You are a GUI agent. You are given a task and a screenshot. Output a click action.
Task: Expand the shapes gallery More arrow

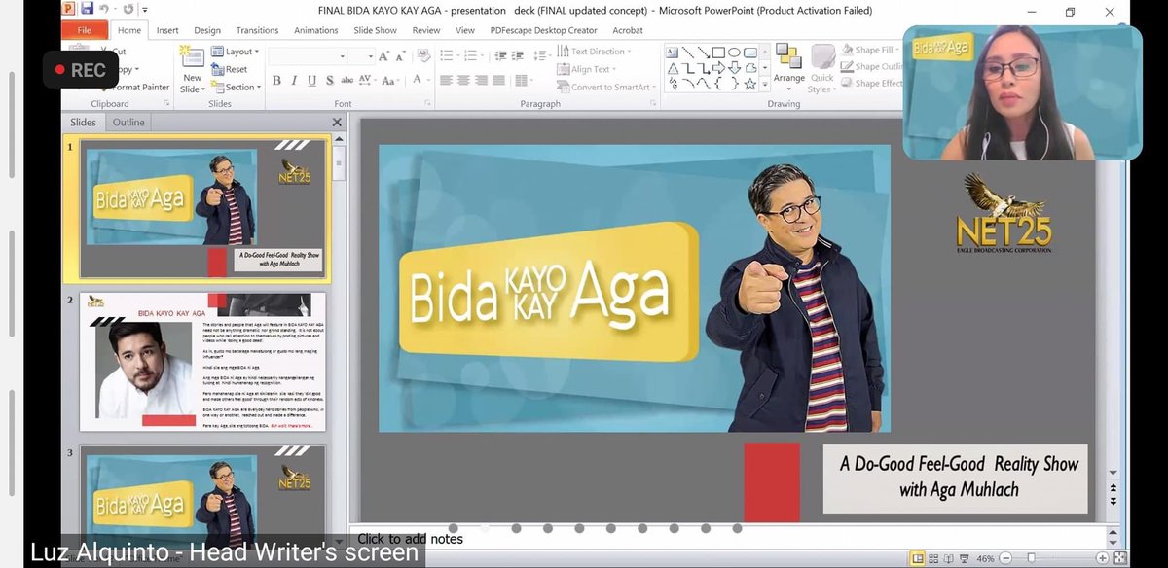[765, 85]
